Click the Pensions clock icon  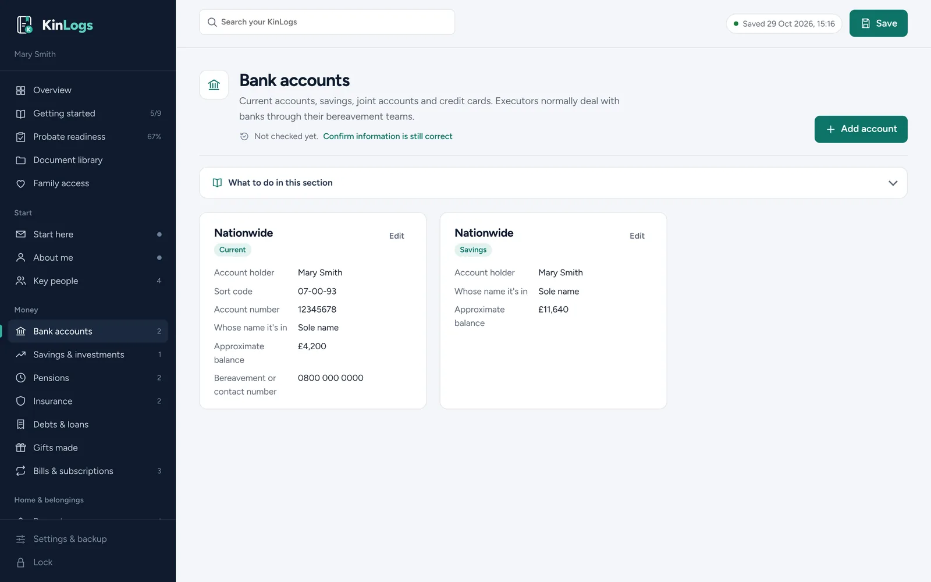point(21,378)
